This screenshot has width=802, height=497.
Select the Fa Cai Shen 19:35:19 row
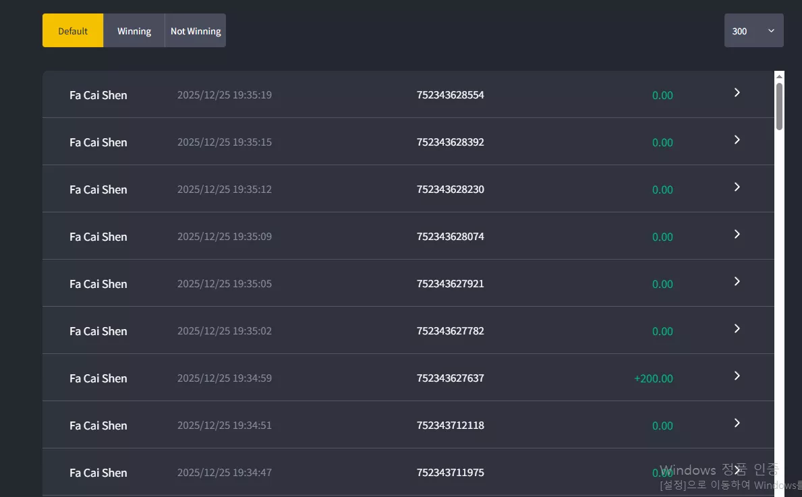408,94
